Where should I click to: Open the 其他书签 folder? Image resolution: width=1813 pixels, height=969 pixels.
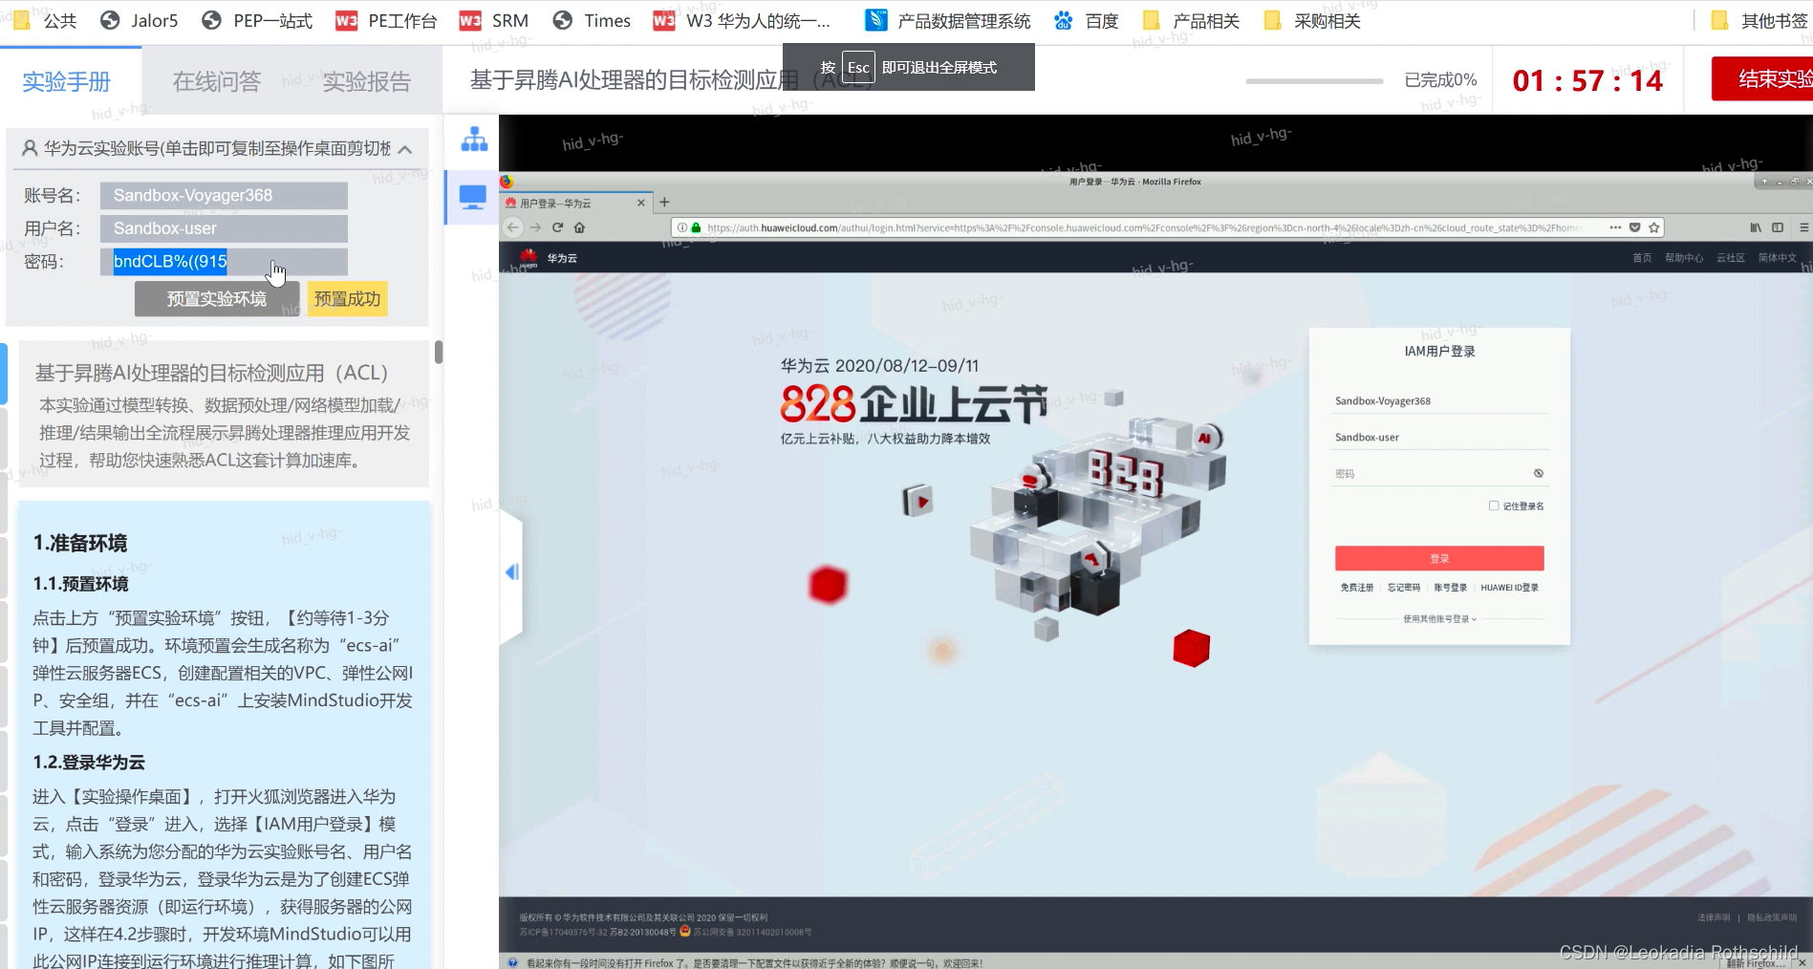pyautogui.click(x=1759, y=20)
